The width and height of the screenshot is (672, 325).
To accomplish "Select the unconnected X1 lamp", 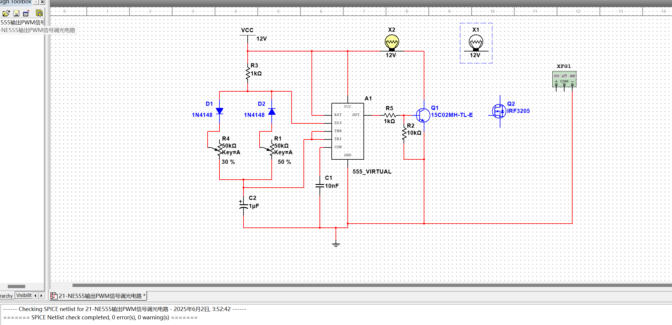I will coord(476,42).
